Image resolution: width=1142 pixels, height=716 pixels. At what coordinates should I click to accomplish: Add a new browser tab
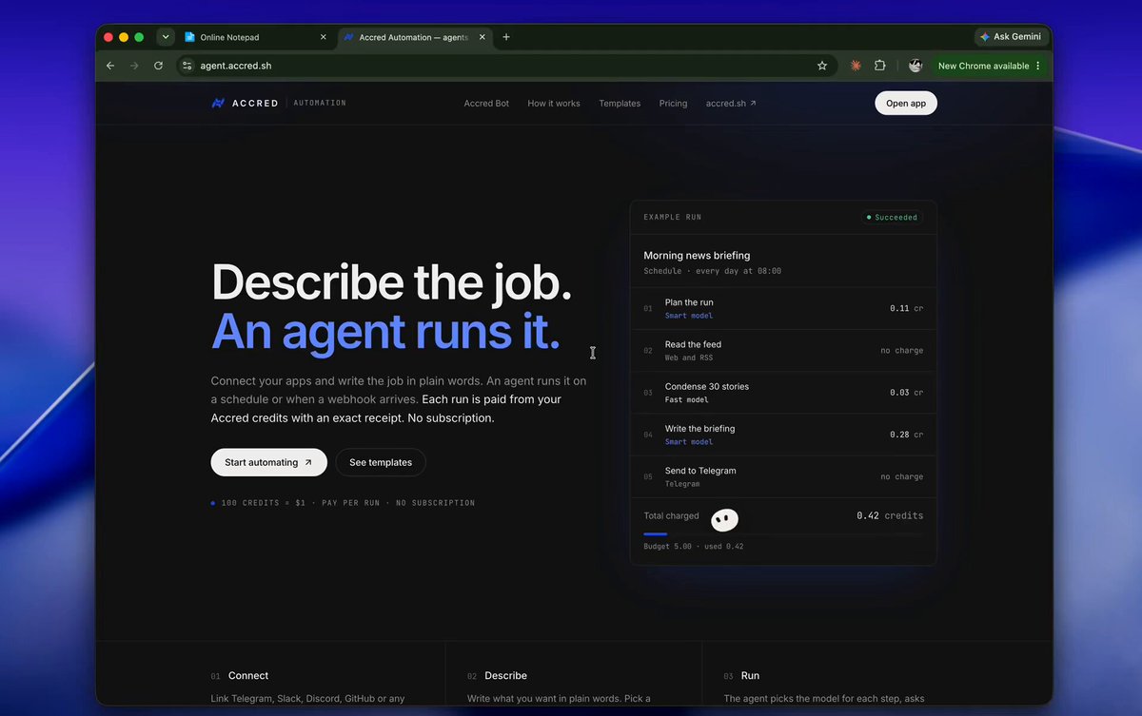click(x=506, y=37)
